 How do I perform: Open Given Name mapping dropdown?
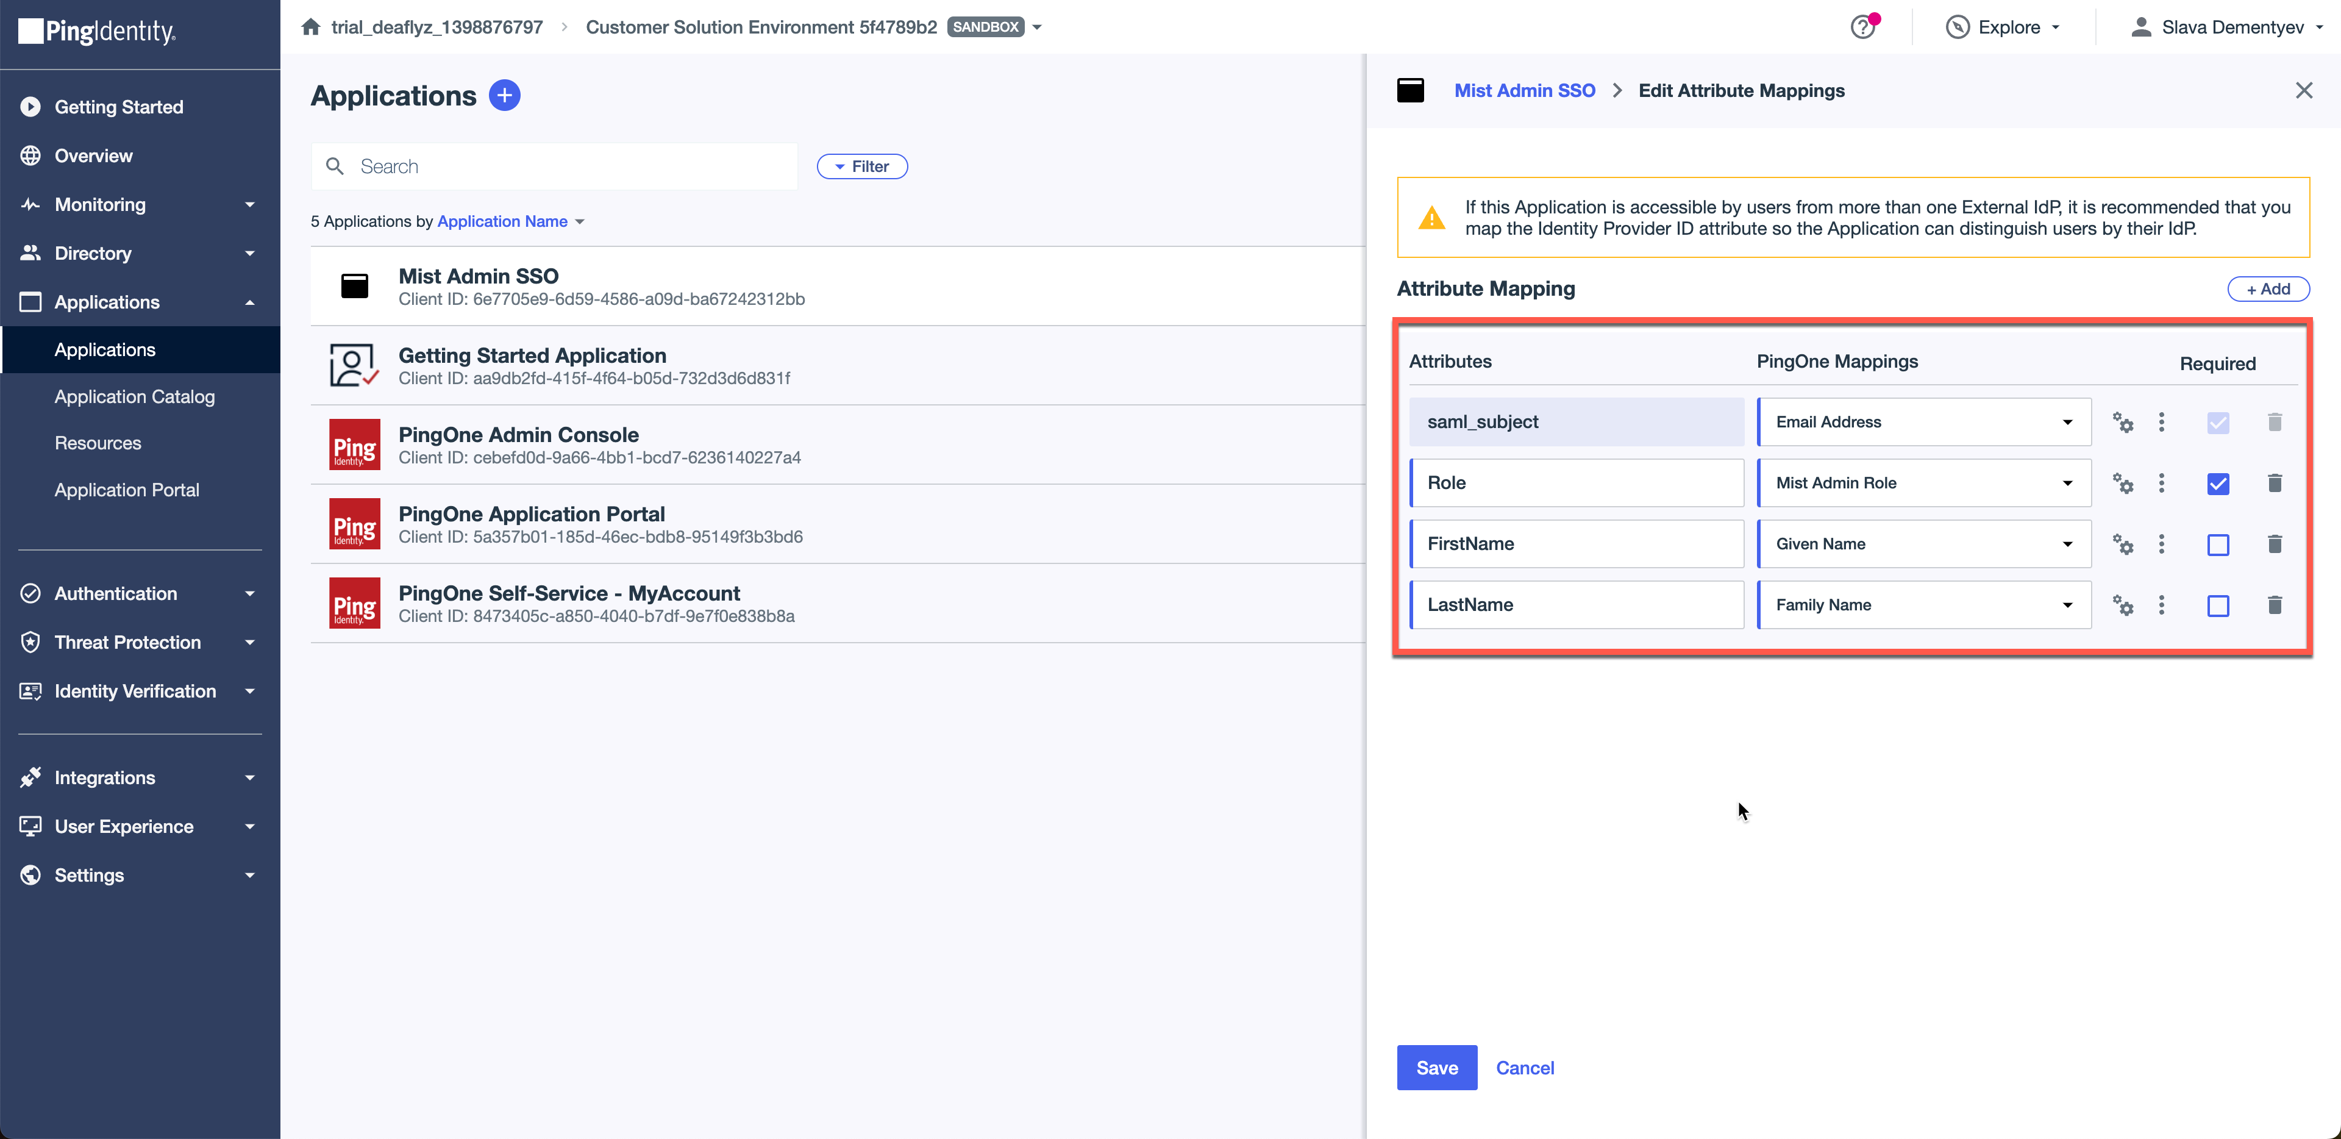pos(1923,544)
